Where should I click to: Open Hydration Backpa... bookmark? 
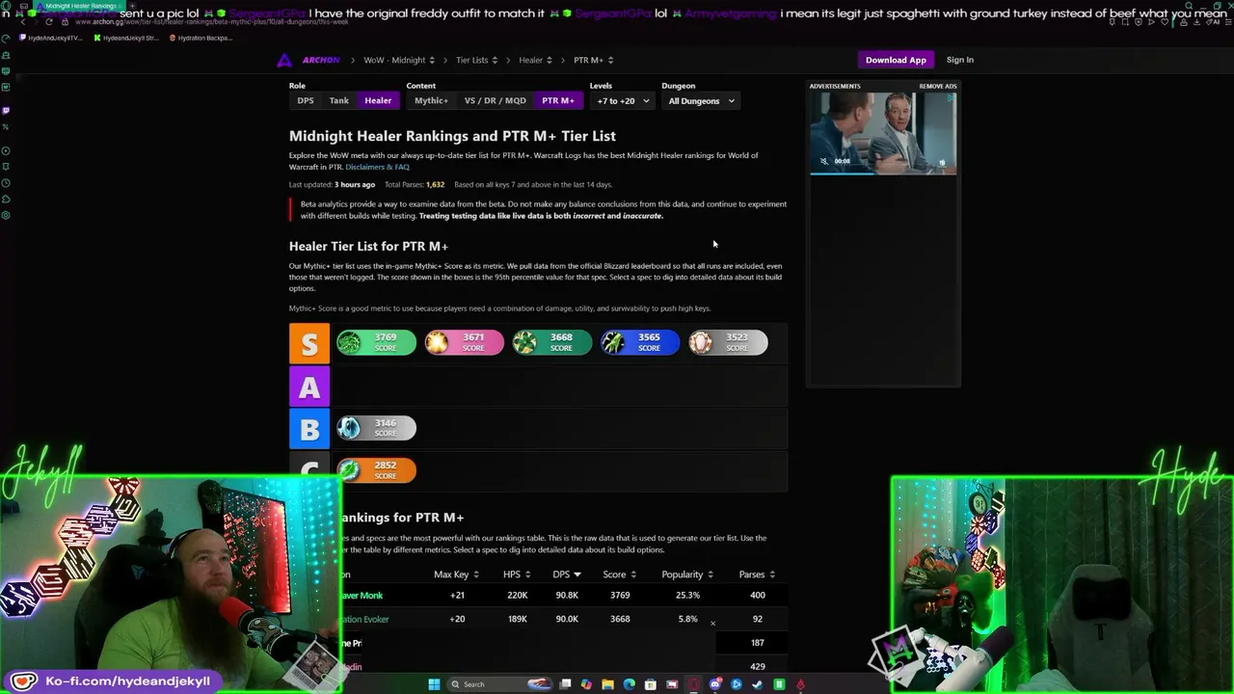pyautogui.click(x=201, y=38)
